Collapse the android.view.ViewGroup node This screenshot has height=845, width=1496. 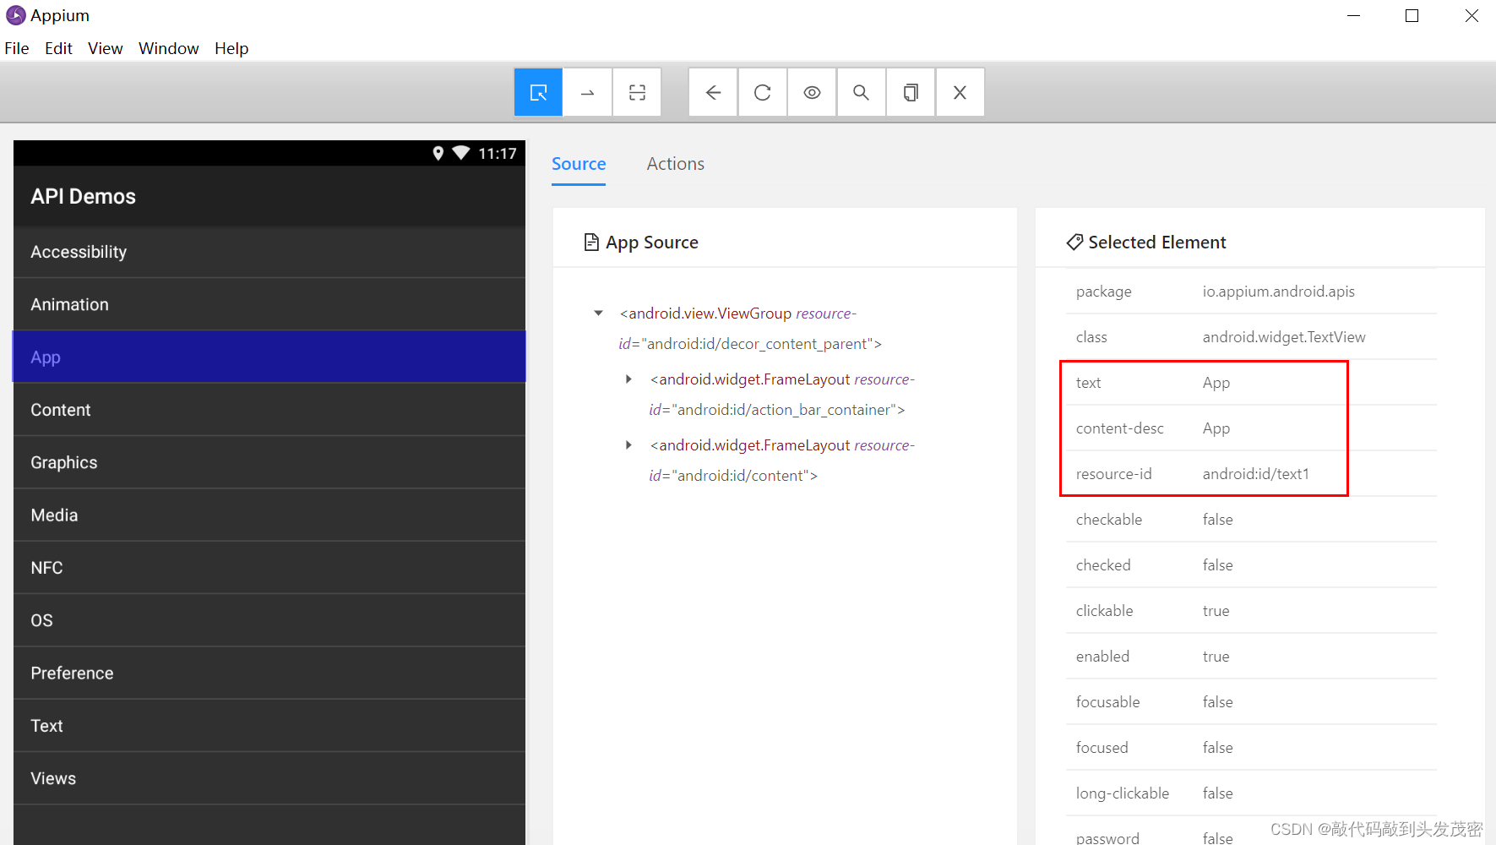599,313
